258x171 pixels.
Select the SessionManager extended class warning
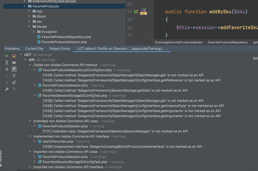pos(115,131)
